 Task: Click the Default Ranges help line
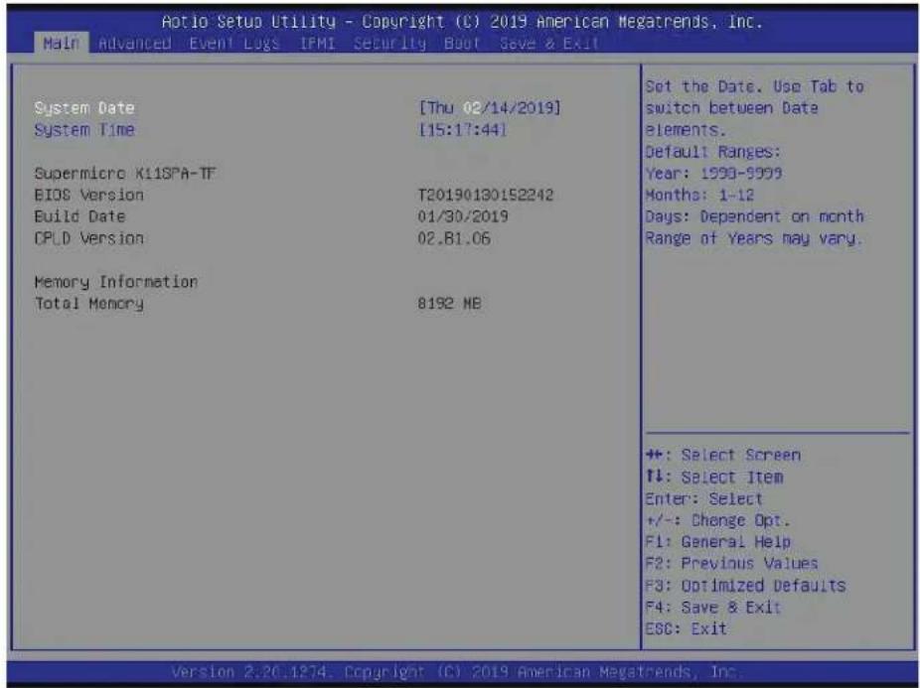point(713,152)
